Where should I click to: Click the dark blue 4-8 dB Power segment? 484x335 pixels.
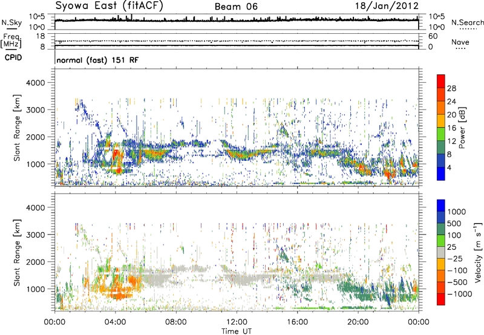[x=441, y=160]
